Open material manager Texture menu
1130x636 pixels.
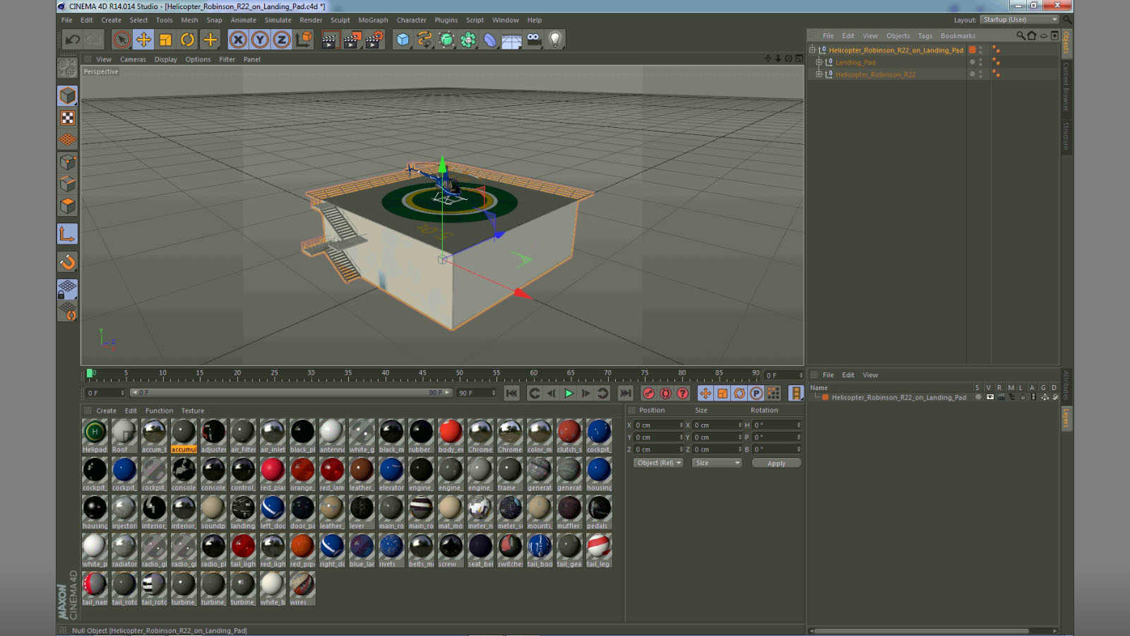point(192,411)
